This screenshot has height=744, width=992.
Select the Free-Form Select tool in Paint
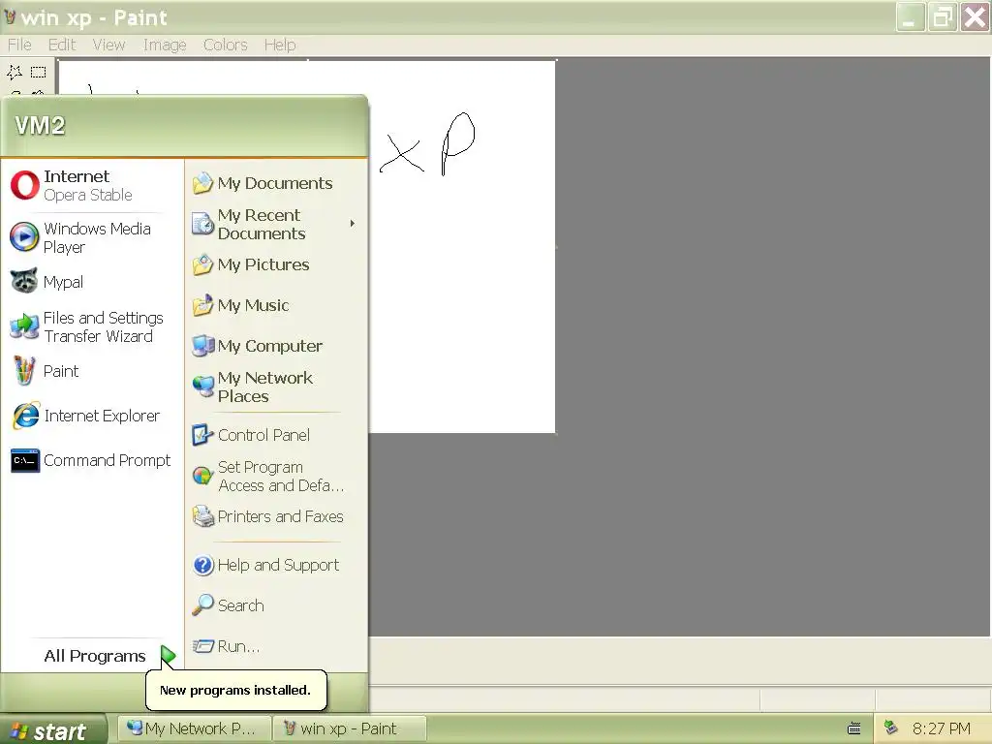tap(15, 72)
